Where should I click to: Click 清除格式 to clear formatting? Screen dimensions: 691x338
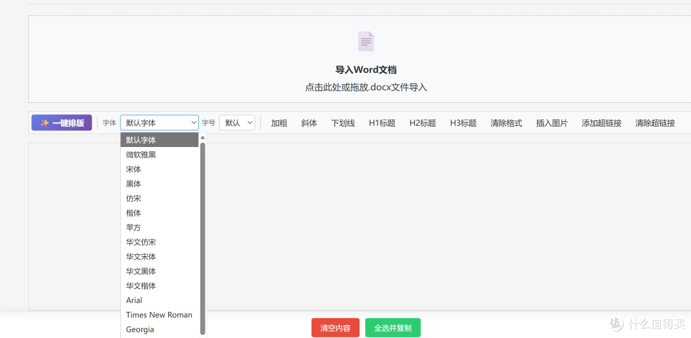click(x=506, y=123)
